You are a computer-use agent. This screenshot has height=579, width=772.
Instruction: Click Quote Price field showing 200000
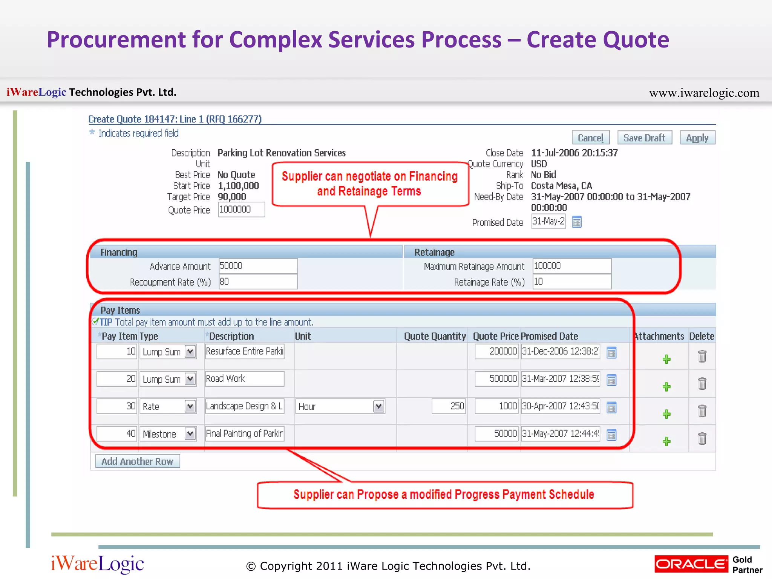[x=497, y=351]
